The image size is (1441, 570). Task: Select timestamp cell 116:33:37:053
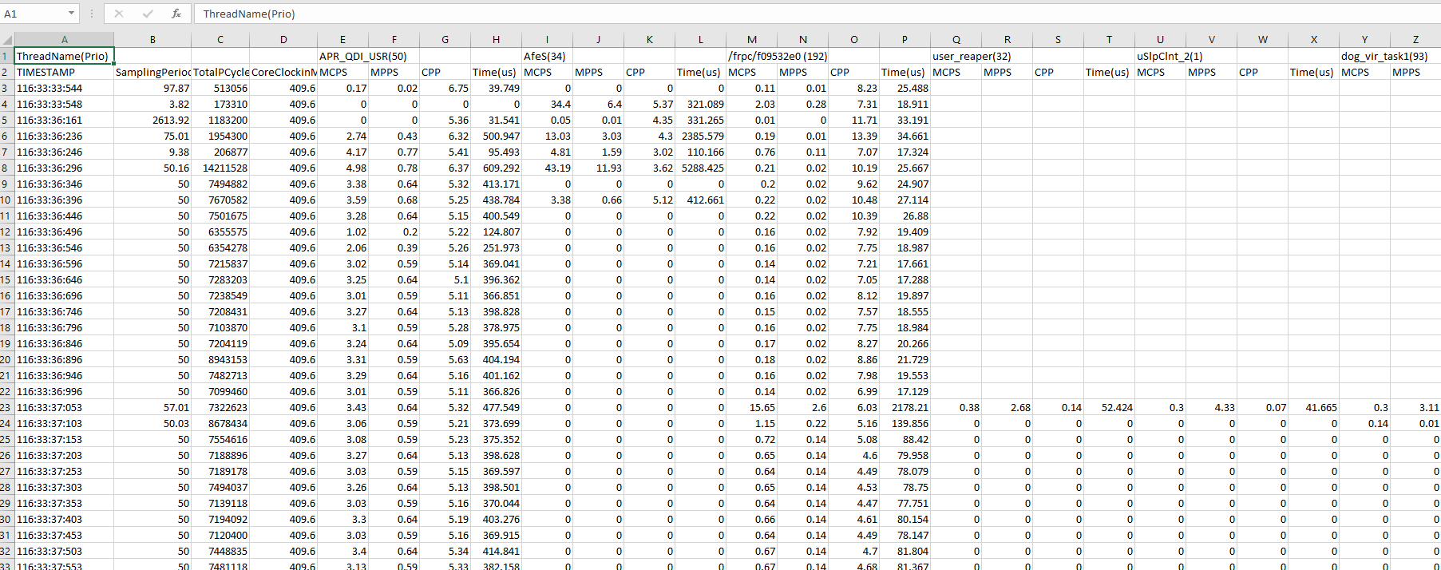pos(64,407)
